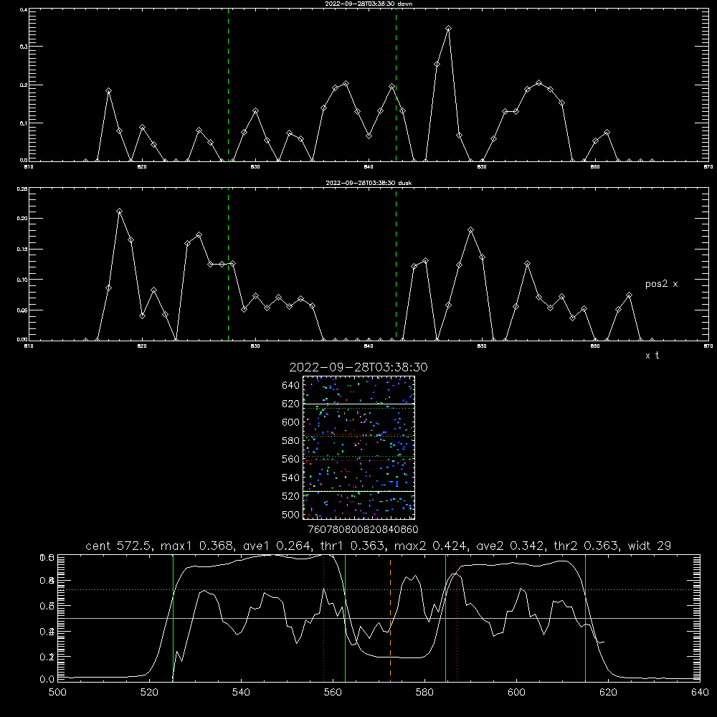Select green vertical line at 615 in bottom plot

585,617
